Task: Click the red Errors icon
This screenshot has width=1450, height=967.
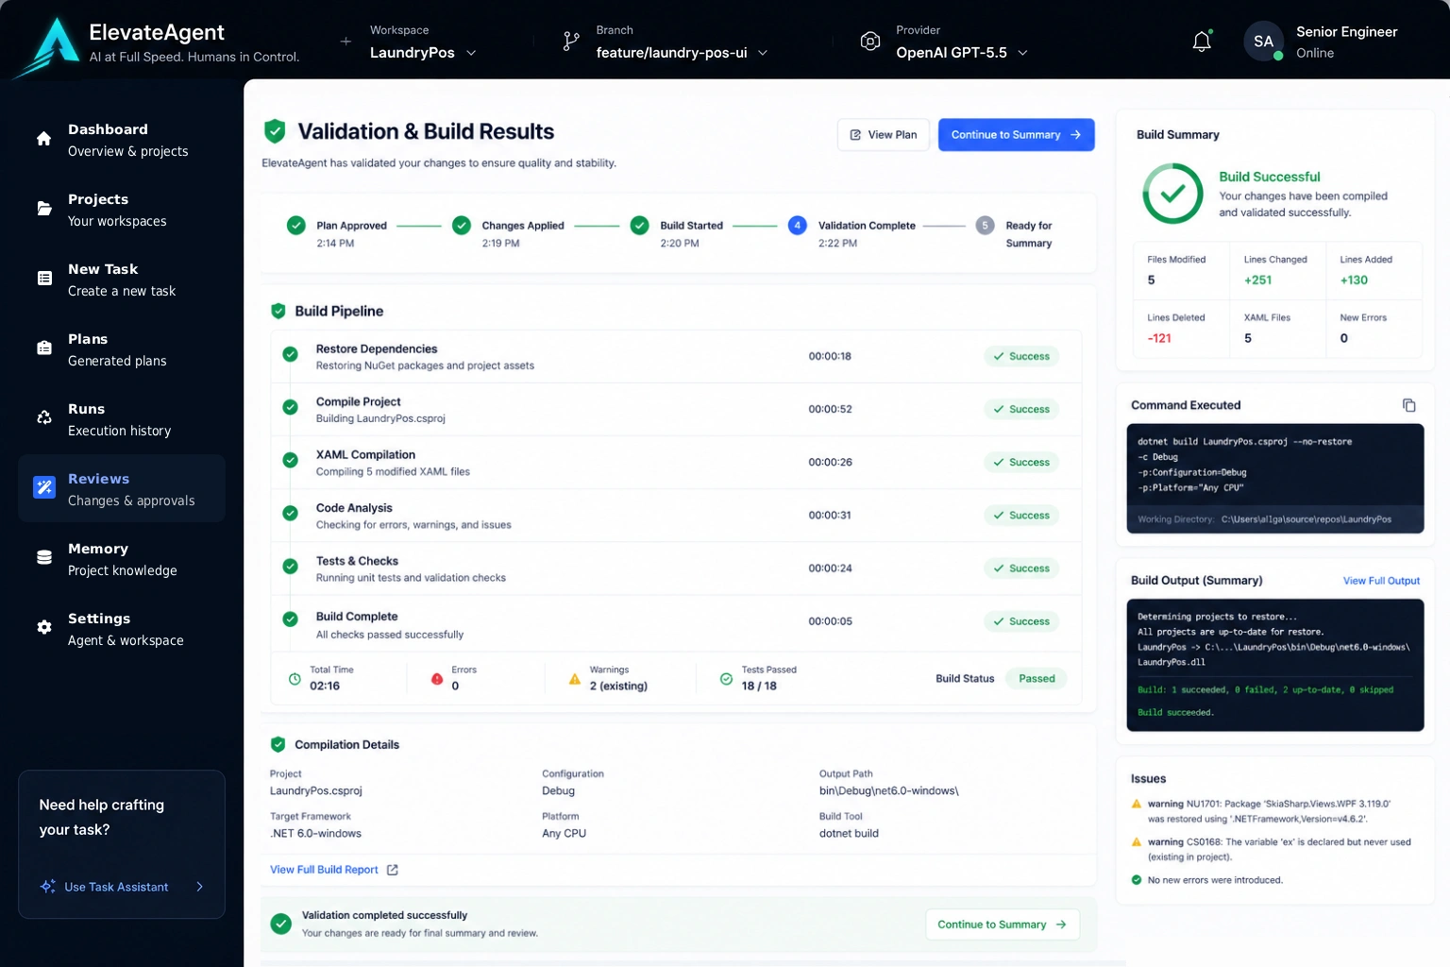Action: click(x=437, y=679)
